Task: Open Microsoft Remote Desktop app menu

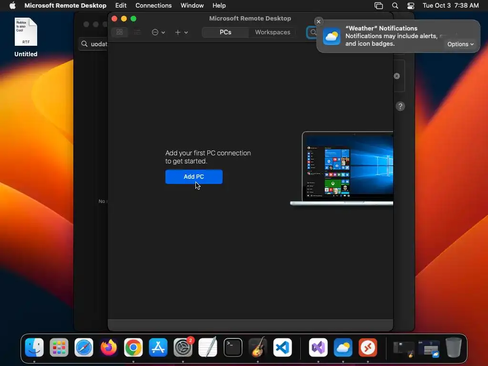Action: pyautogui.click(x=65, y=6)
